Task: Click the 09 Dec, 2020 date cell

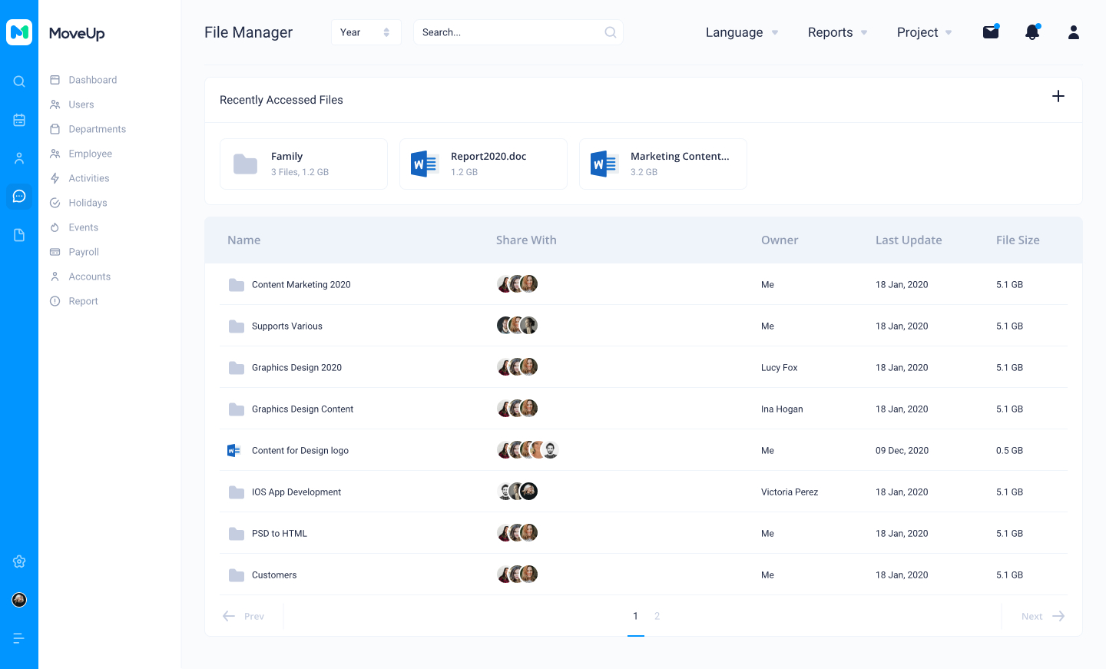Action: pos(902,451)
